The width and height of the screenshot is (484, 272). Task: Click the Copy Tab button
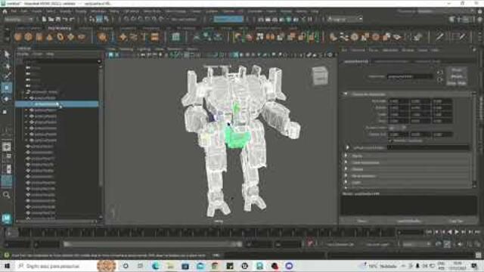[x=456, y=221]
